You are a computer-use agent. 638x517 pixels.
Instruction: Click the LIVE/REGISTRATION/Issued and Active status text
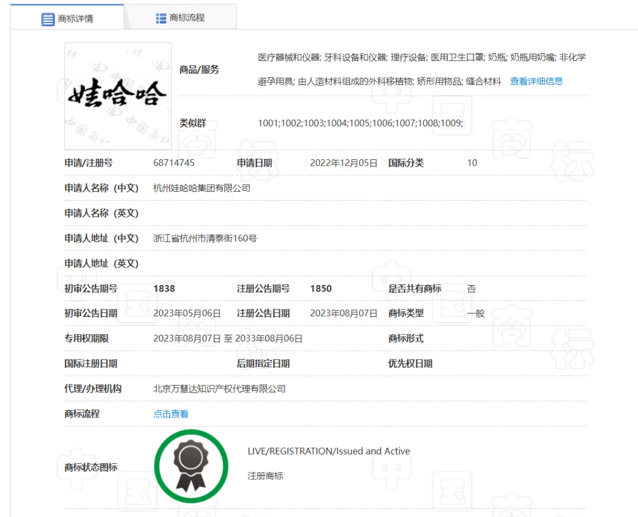(328, 451)
